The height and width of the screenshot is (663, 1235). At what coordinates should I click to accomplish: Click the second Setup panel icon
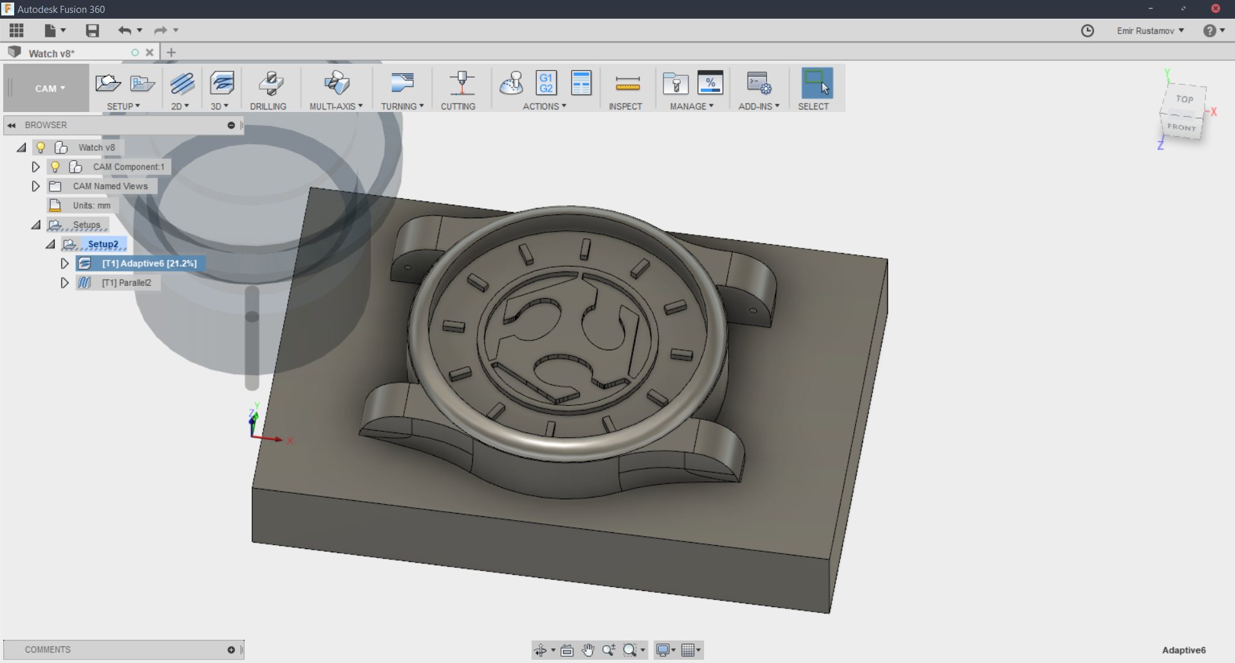pyautogui.click(x=142, y=83)
